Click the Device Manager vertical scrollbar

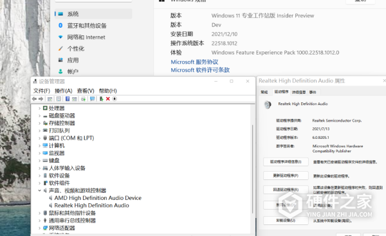click(x=253, y=169)
